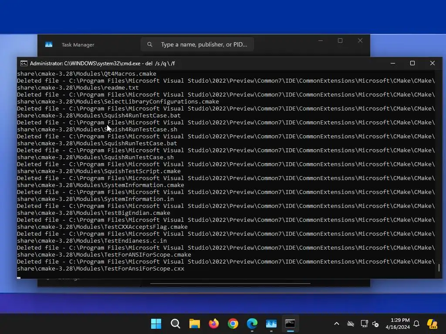
Task: Click the Task Manager search magnifier icon
Action: coord(150,44)
